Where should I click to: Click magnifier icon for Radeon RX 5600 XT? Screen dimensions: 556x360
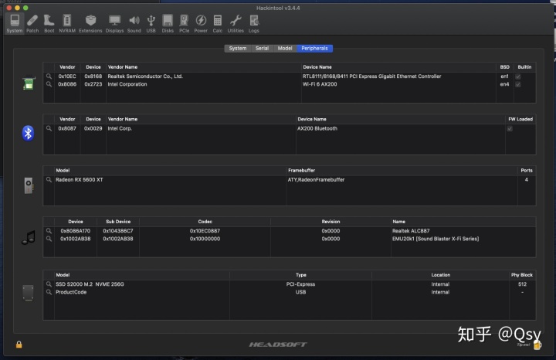click(x=49, y=180)
